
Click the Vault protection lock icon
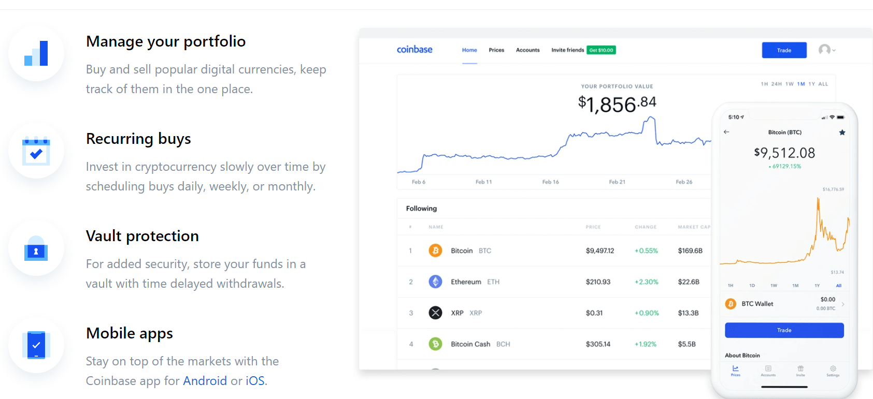coord(36,248)
